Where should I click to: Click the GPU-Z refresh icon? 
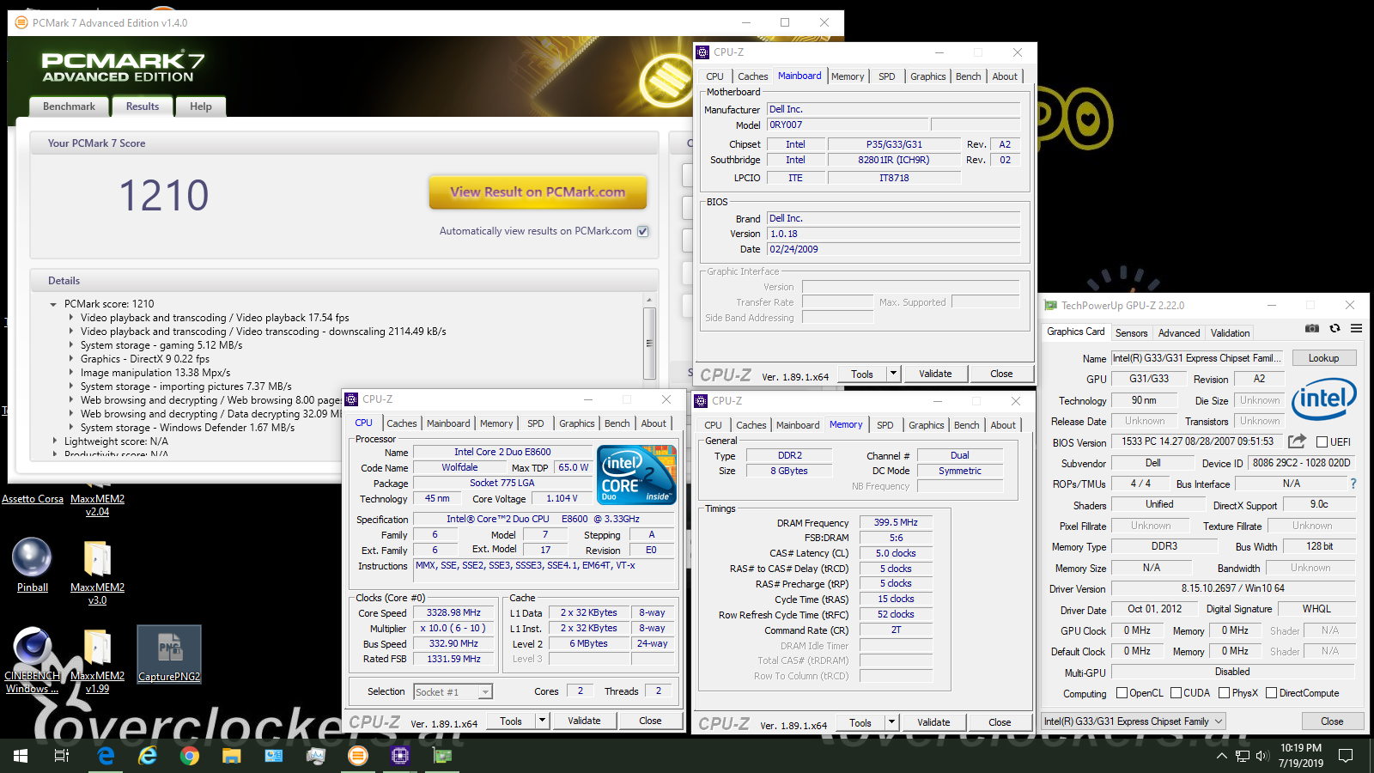tap(1334, 328)
